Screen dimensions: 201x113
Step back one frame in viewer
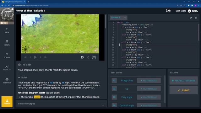coord(30,57)
